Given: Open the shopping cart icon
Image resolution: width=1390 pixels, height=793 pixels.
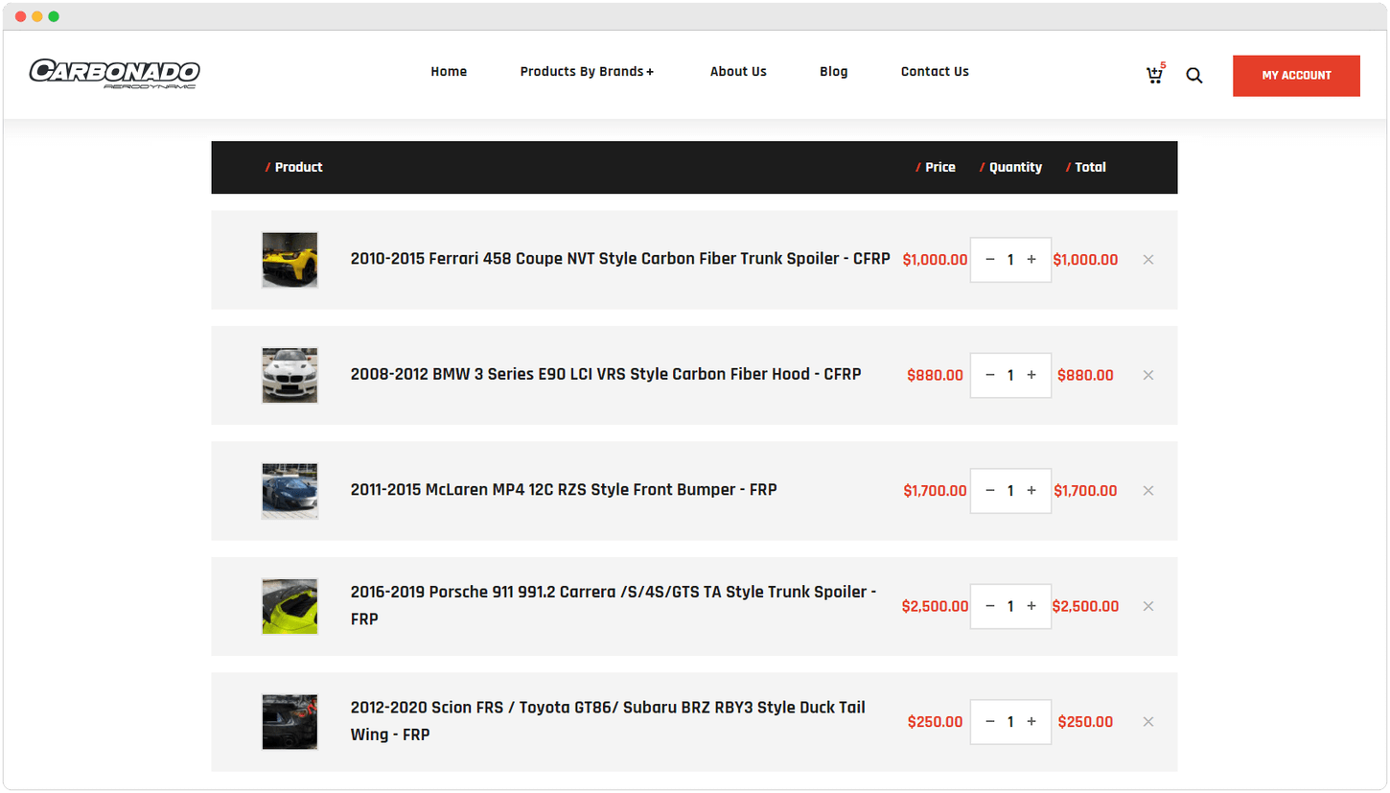Looking at the screenshot, I should [1155, 75].
